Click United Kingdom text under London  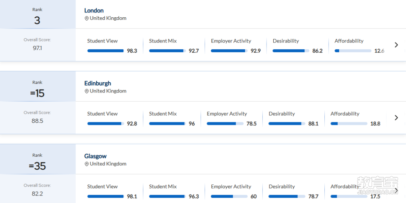pyautogui.click(x=108, y=18)
